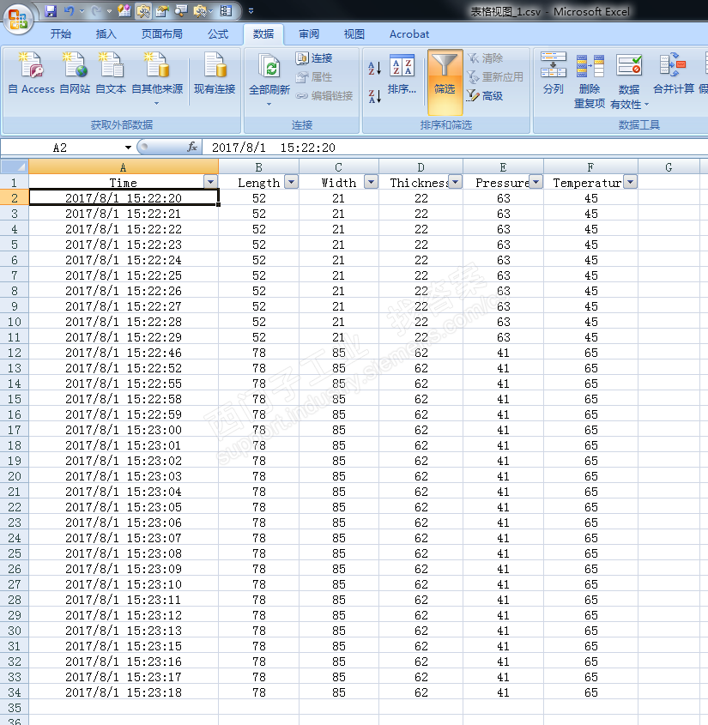Switch to the 插入 (Insert) ribbon tab

[106, 34]
